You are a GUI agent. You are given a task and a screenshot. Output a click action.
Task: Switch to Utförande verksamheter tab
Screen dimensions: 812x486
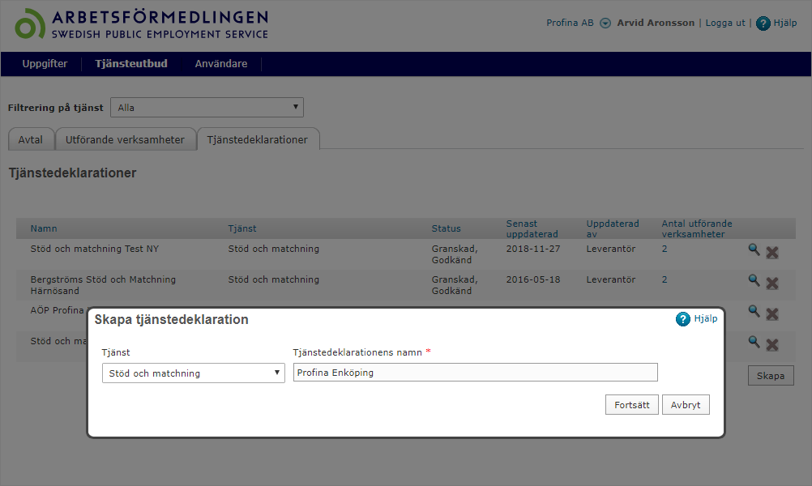coord(126,139)
